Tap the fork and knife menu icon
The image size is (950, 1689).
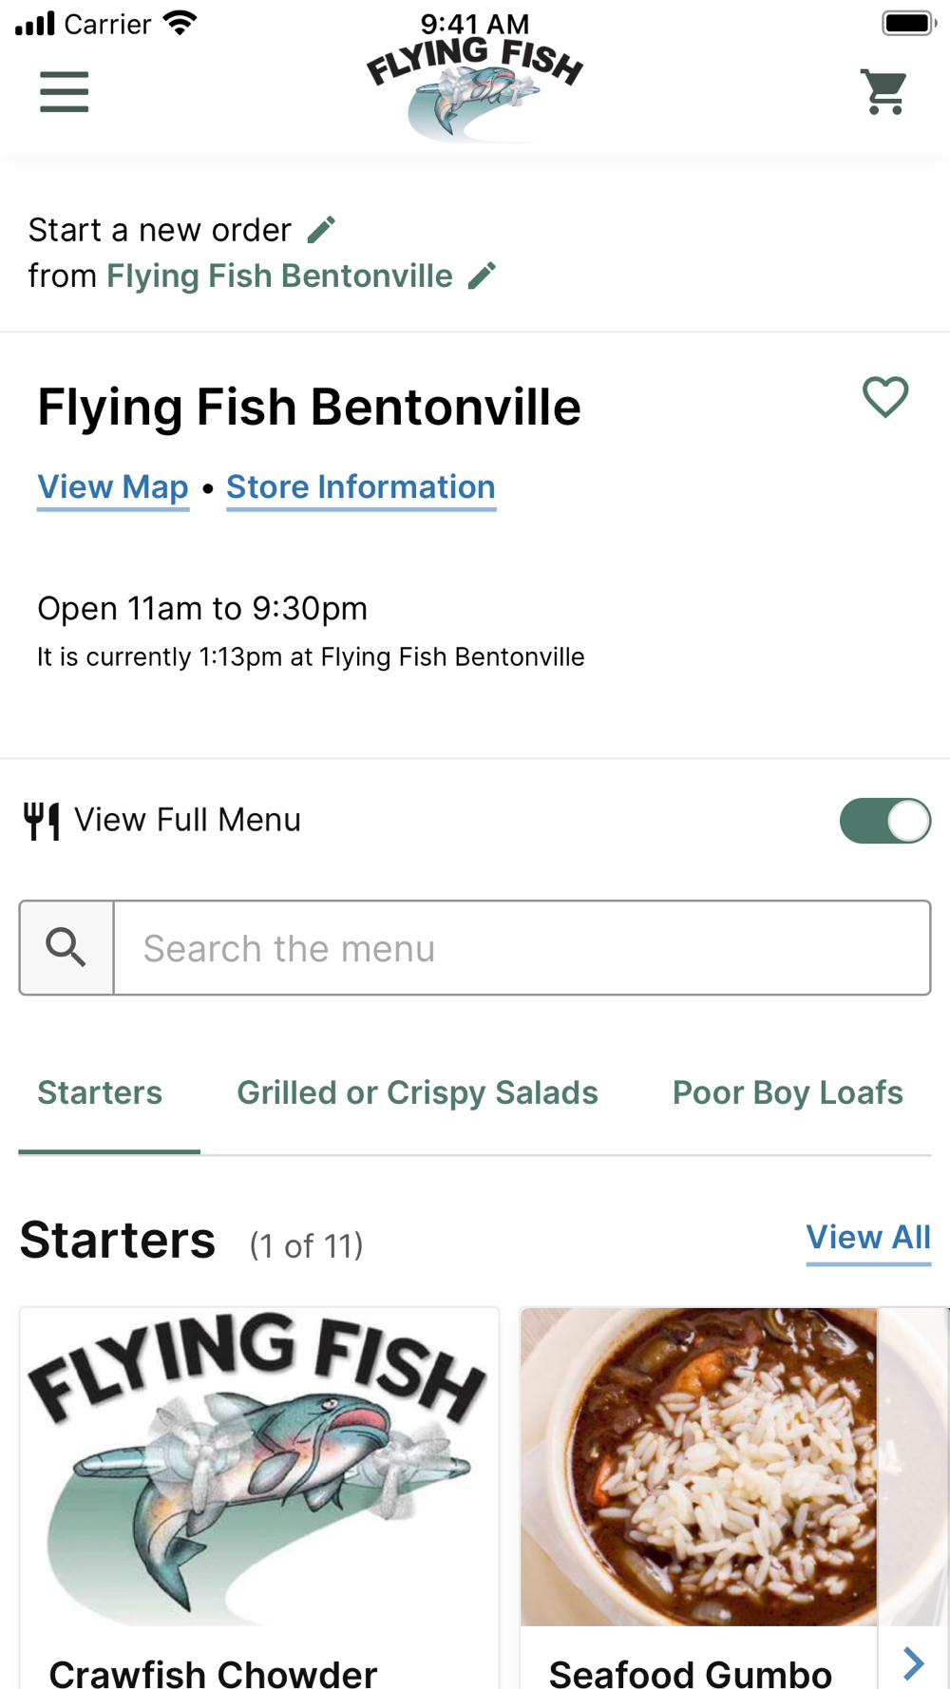click(x=42, y=821)
